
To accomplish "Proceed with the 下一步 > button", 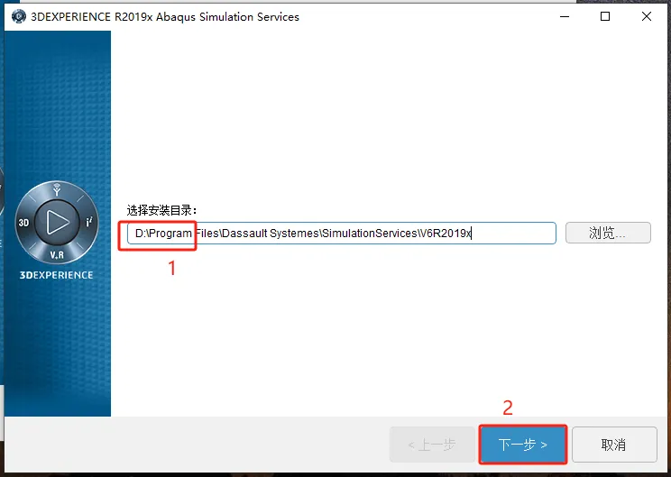I will pos(523,445).
